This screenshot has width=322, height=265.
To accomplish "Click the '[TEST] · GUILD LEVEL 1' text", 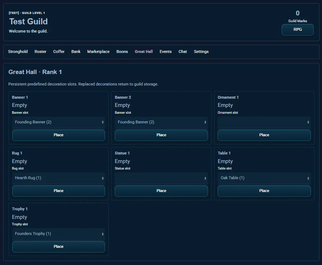I will pos(27,13).
